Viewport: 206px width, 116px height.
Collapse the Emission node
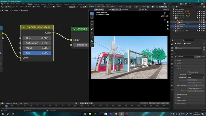click(74, 29)
